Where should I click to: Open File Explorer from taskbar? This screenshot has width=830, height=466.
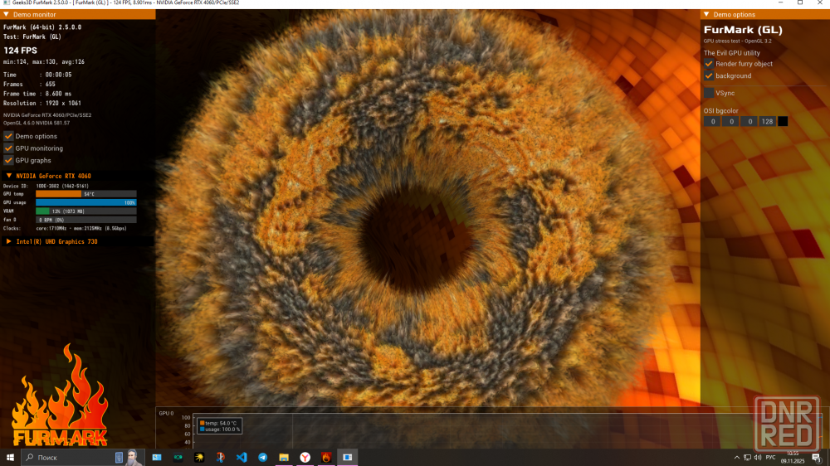pyautogui.click(x=284, y=457)
